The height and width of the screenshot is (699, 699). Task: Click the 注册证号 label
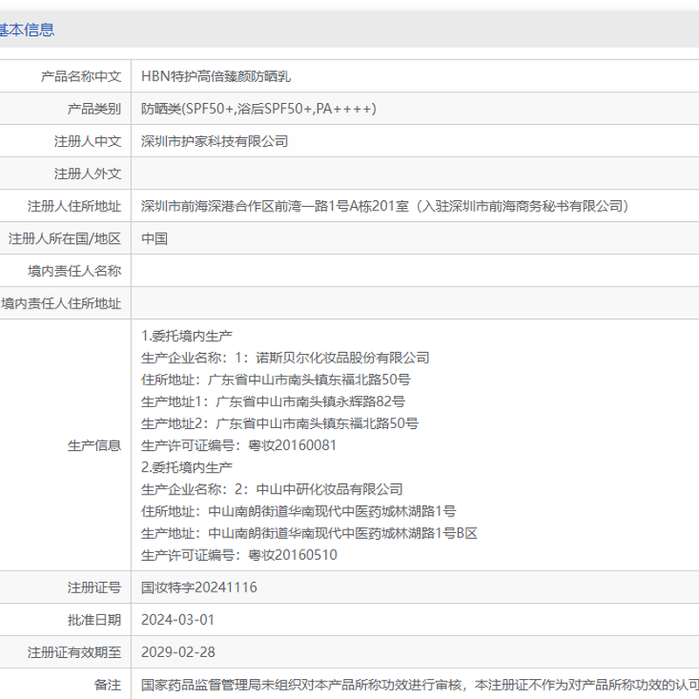[94, 587]
